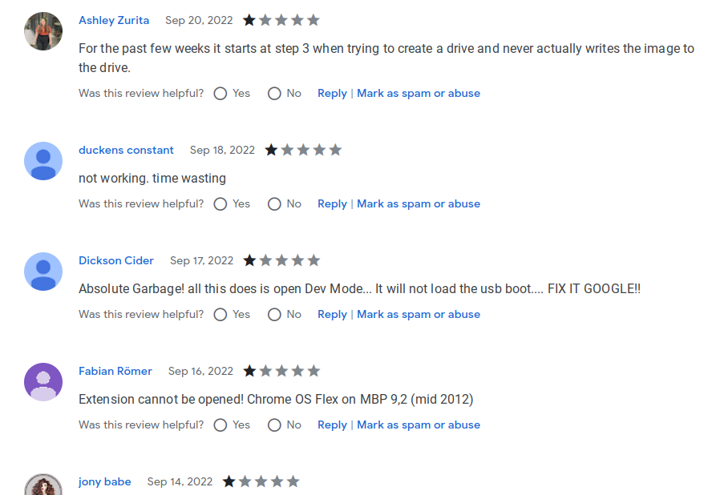Click Fabian Römer's purple avatar icon
Image resolution: width=712 pixels, height=495 pixels.
tap(43, 382)
